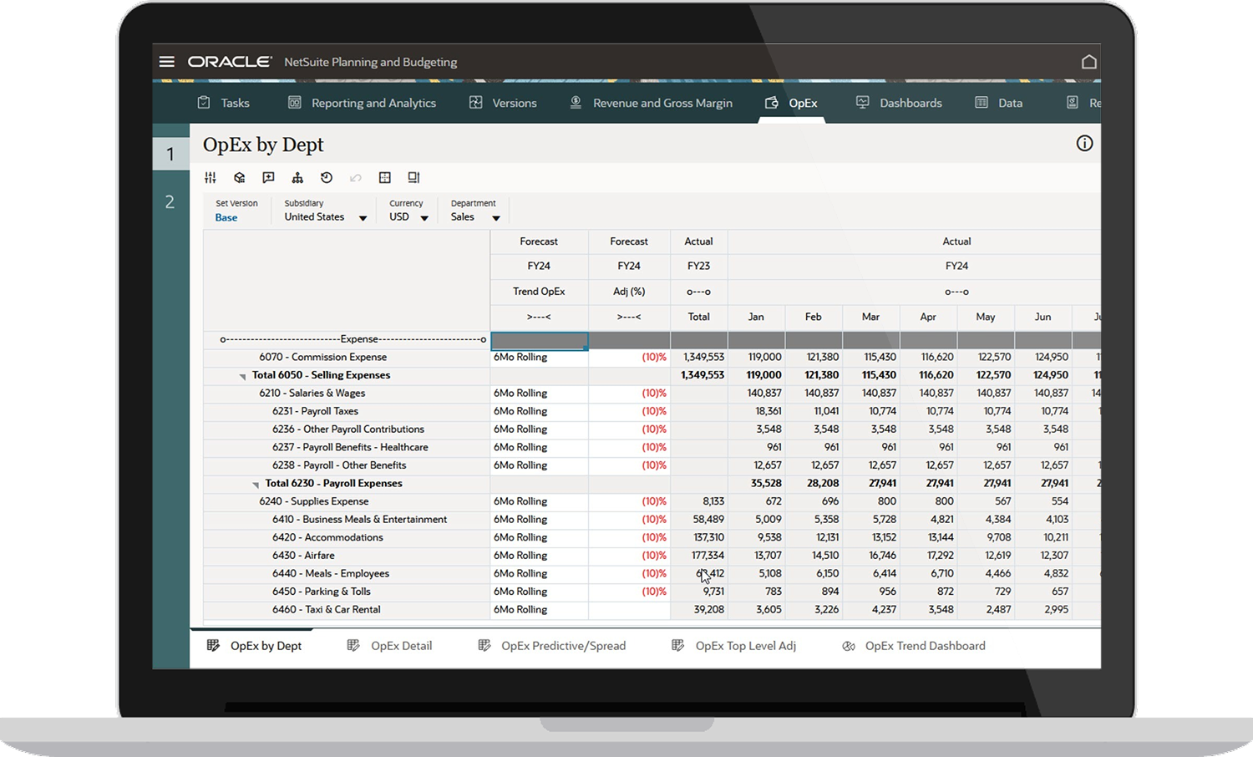The height and width of the screenshot is (757, 1253).
Task: Open the hierarchy tree icon in toolbar
Action: pyautogui.click(x=297, y=178)
